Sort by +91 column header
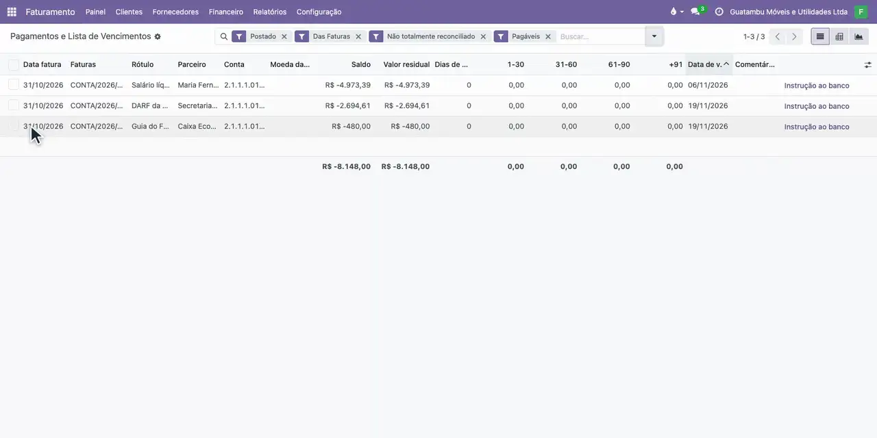The image size is (877, 438). tap(676, 64)
